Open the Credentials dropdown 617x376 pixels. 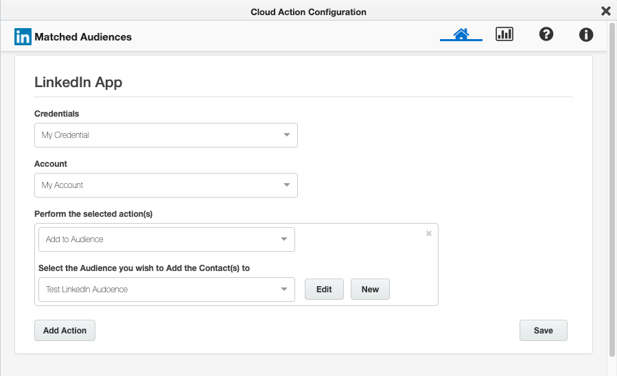tap(165, 135)
